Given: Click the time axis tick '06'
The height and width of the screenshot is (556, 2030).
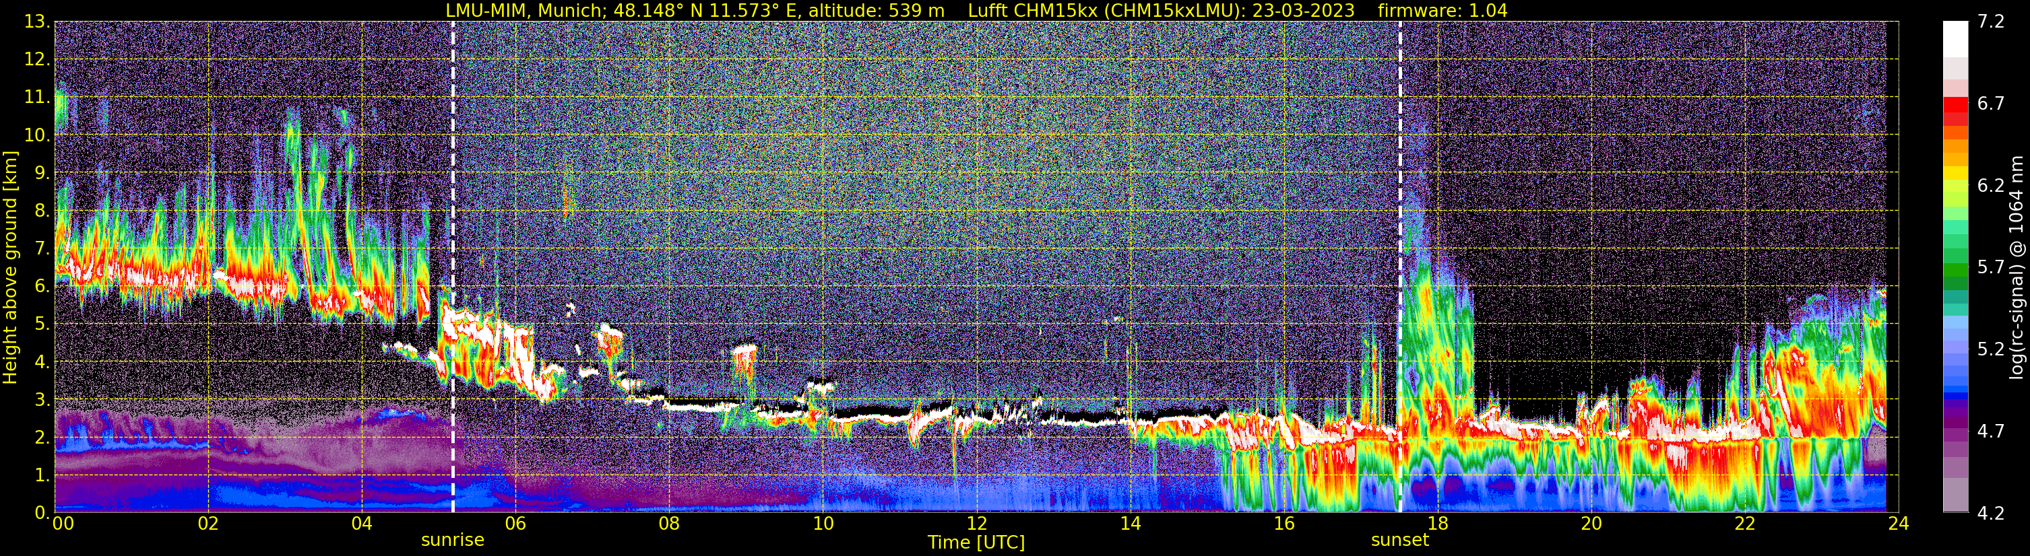Looking at the screenshot, I should [x=515, y=524].
